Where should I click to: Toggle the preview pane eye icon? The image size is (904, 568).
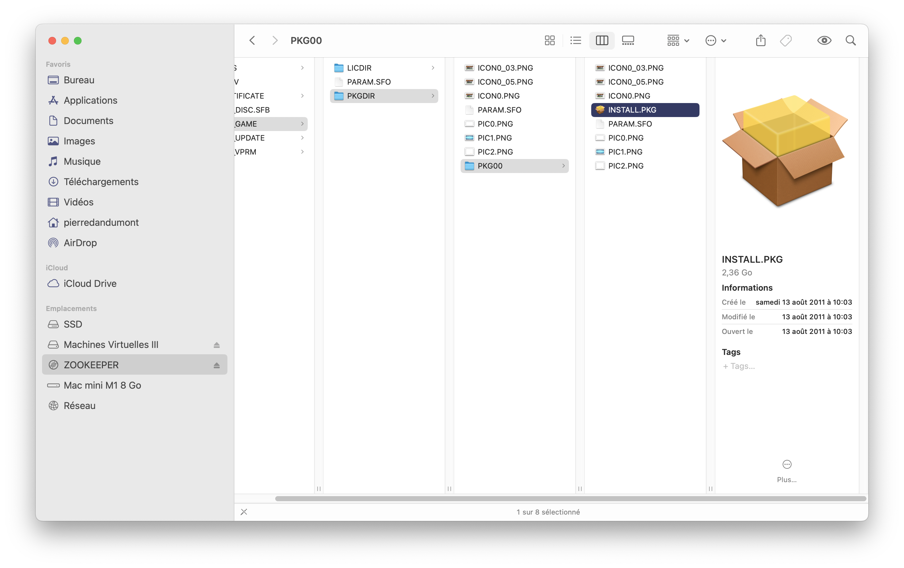coord(824,40)
